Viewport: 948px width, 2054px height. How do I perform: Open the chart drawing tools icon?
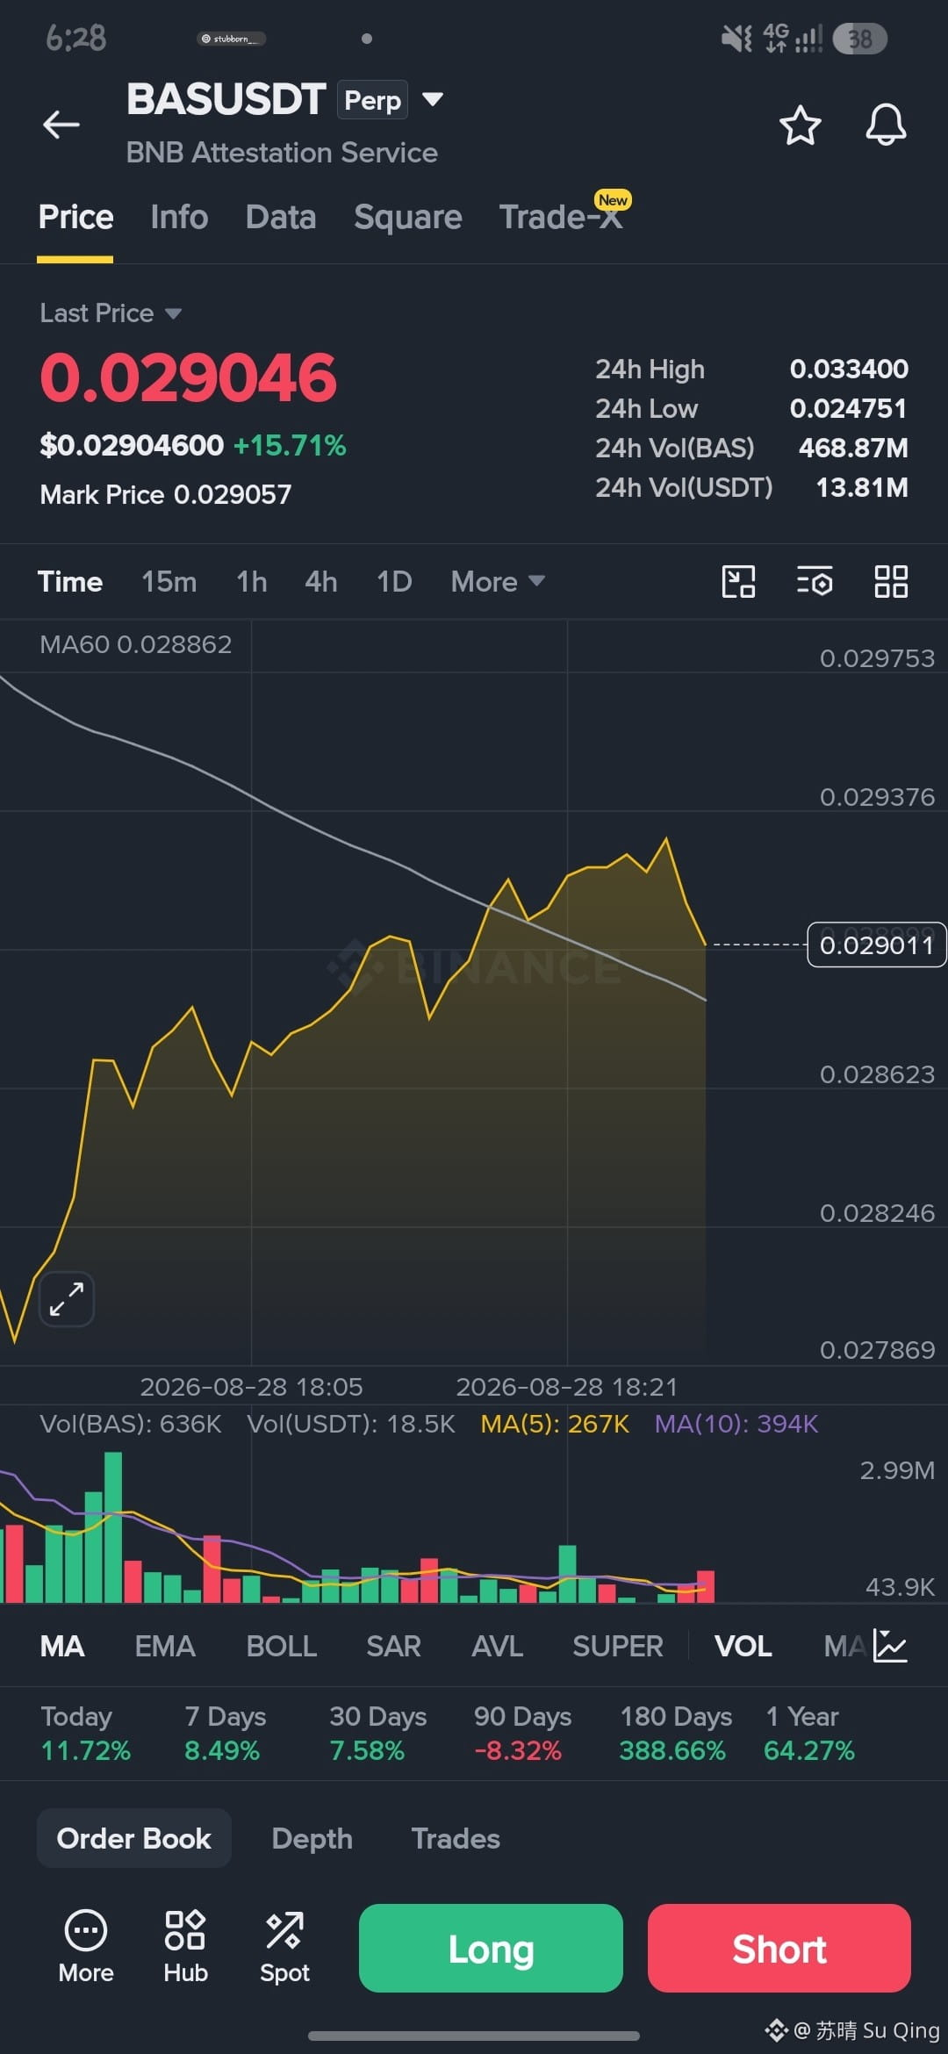738,581
